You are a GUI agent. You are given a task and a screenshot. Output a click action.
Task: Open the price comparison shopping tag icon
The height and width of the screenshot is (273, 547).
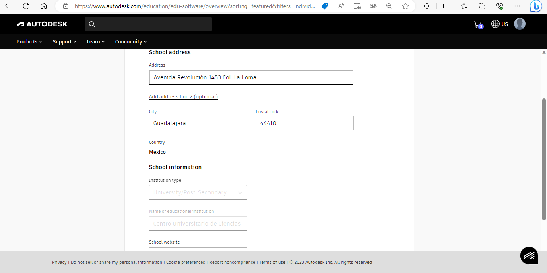[324, 6]
